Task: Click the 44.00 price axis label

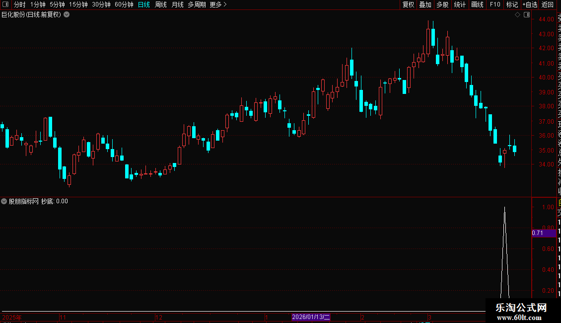Action: (546, 19)
